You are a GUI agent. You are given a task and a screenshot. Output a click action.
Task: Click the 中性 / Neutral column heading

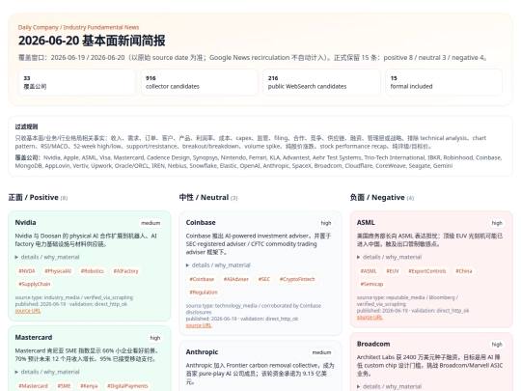point(208,198)
